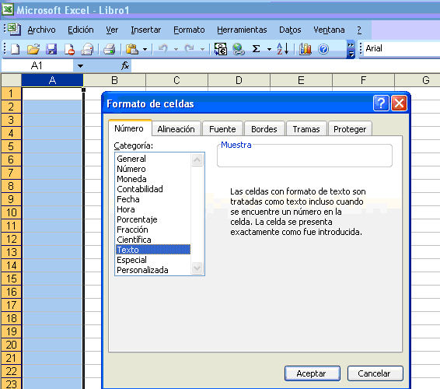Create a new blank workbook
440x389 pixels.
pyautogui.click(x=15, y=49)
